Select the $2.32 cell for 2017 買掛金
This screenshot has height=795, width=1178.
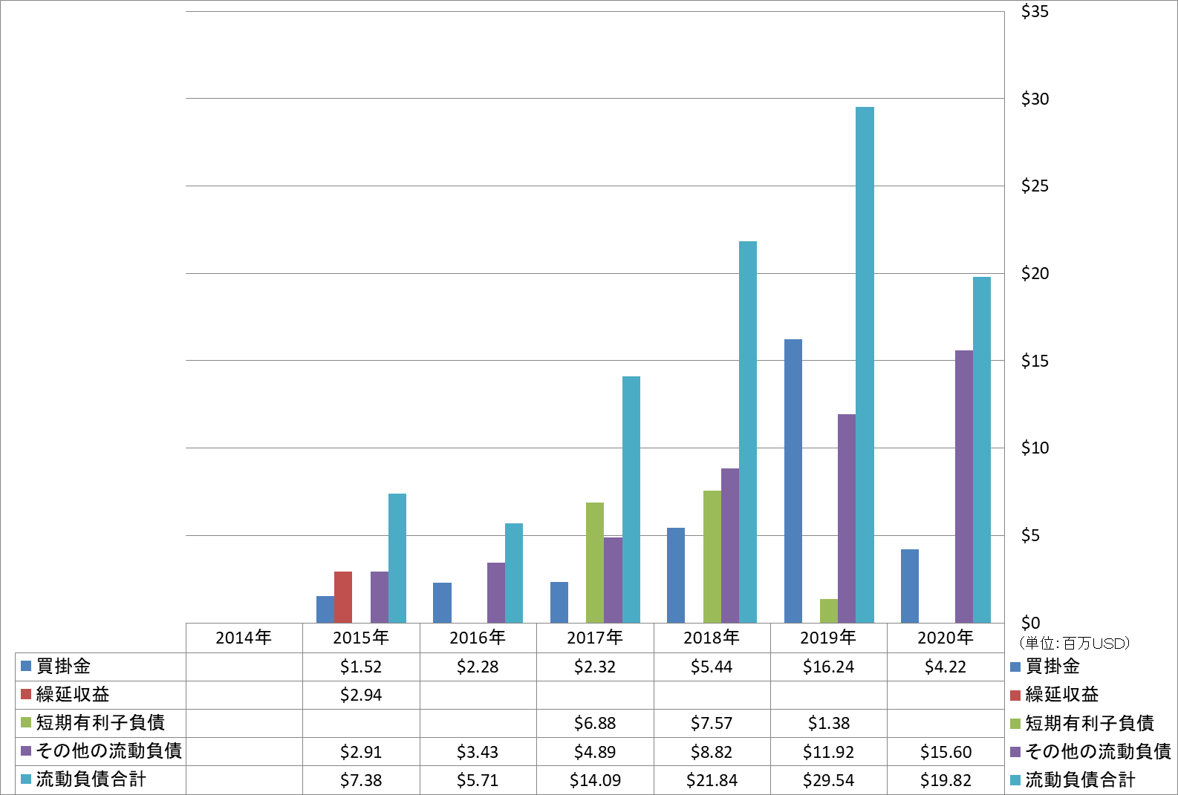point(595,667)
